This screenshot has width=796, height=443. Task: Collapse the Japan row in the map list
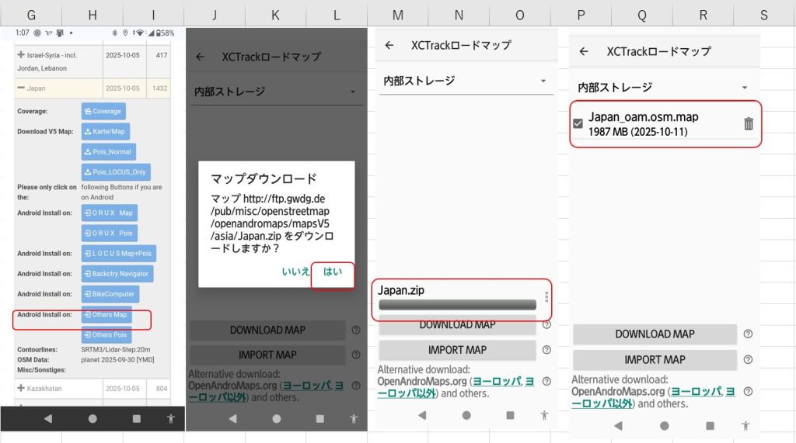tap(21, 88)
